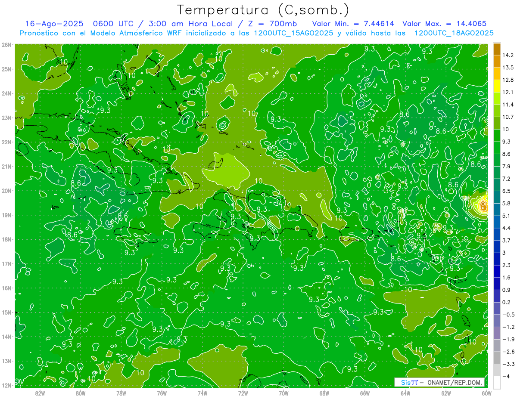Image resolution: width=517 pixels, height=399 pixels.
Task: Click the 10.7 value on the color scale
Action: 507,117
